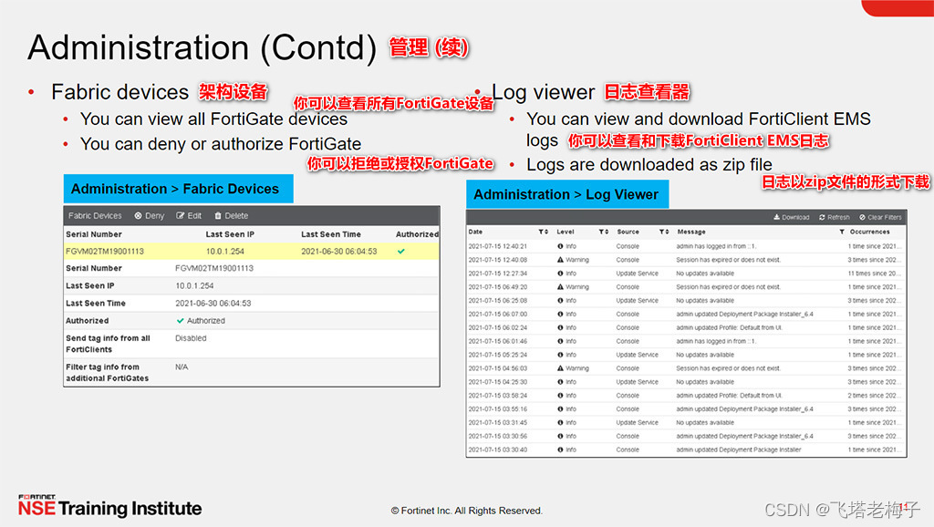Click Deny in the Fabric Devices toolbar
The width and height of the screenshot is (934, 527).
tap(149, 215)
